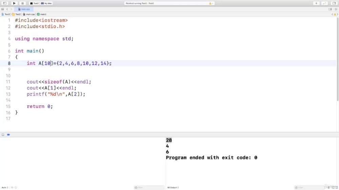Open the Test2 scheme selector
This screenshot has width=339, height=190.
click(x=35, y=3)
